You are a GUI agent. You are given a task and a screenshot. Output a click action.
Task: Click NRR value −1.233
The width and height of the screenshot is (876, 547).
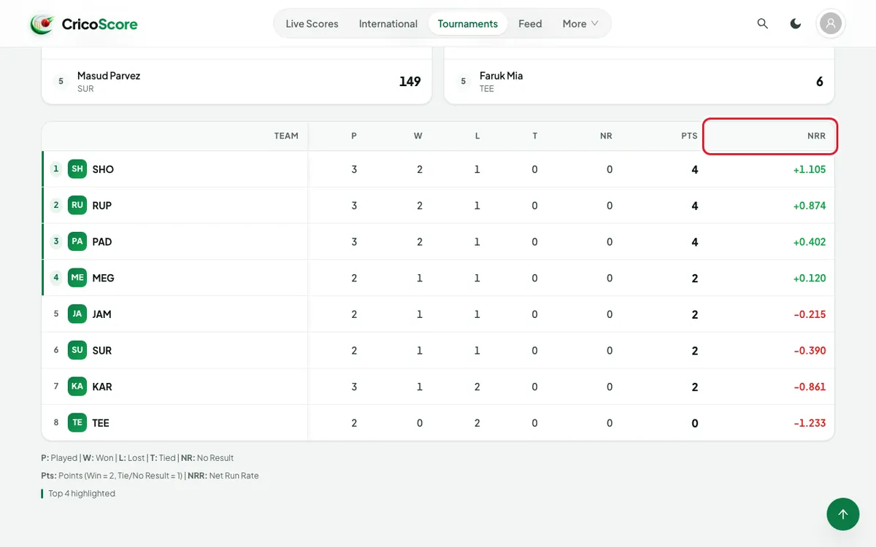[810, 423]
